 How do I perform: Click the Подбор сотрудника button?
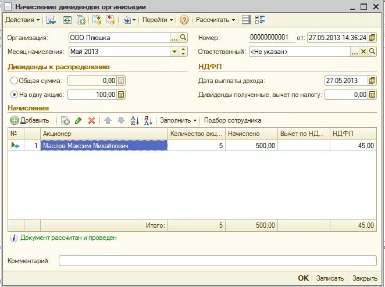pyautogui.click(x=233, y=120)
